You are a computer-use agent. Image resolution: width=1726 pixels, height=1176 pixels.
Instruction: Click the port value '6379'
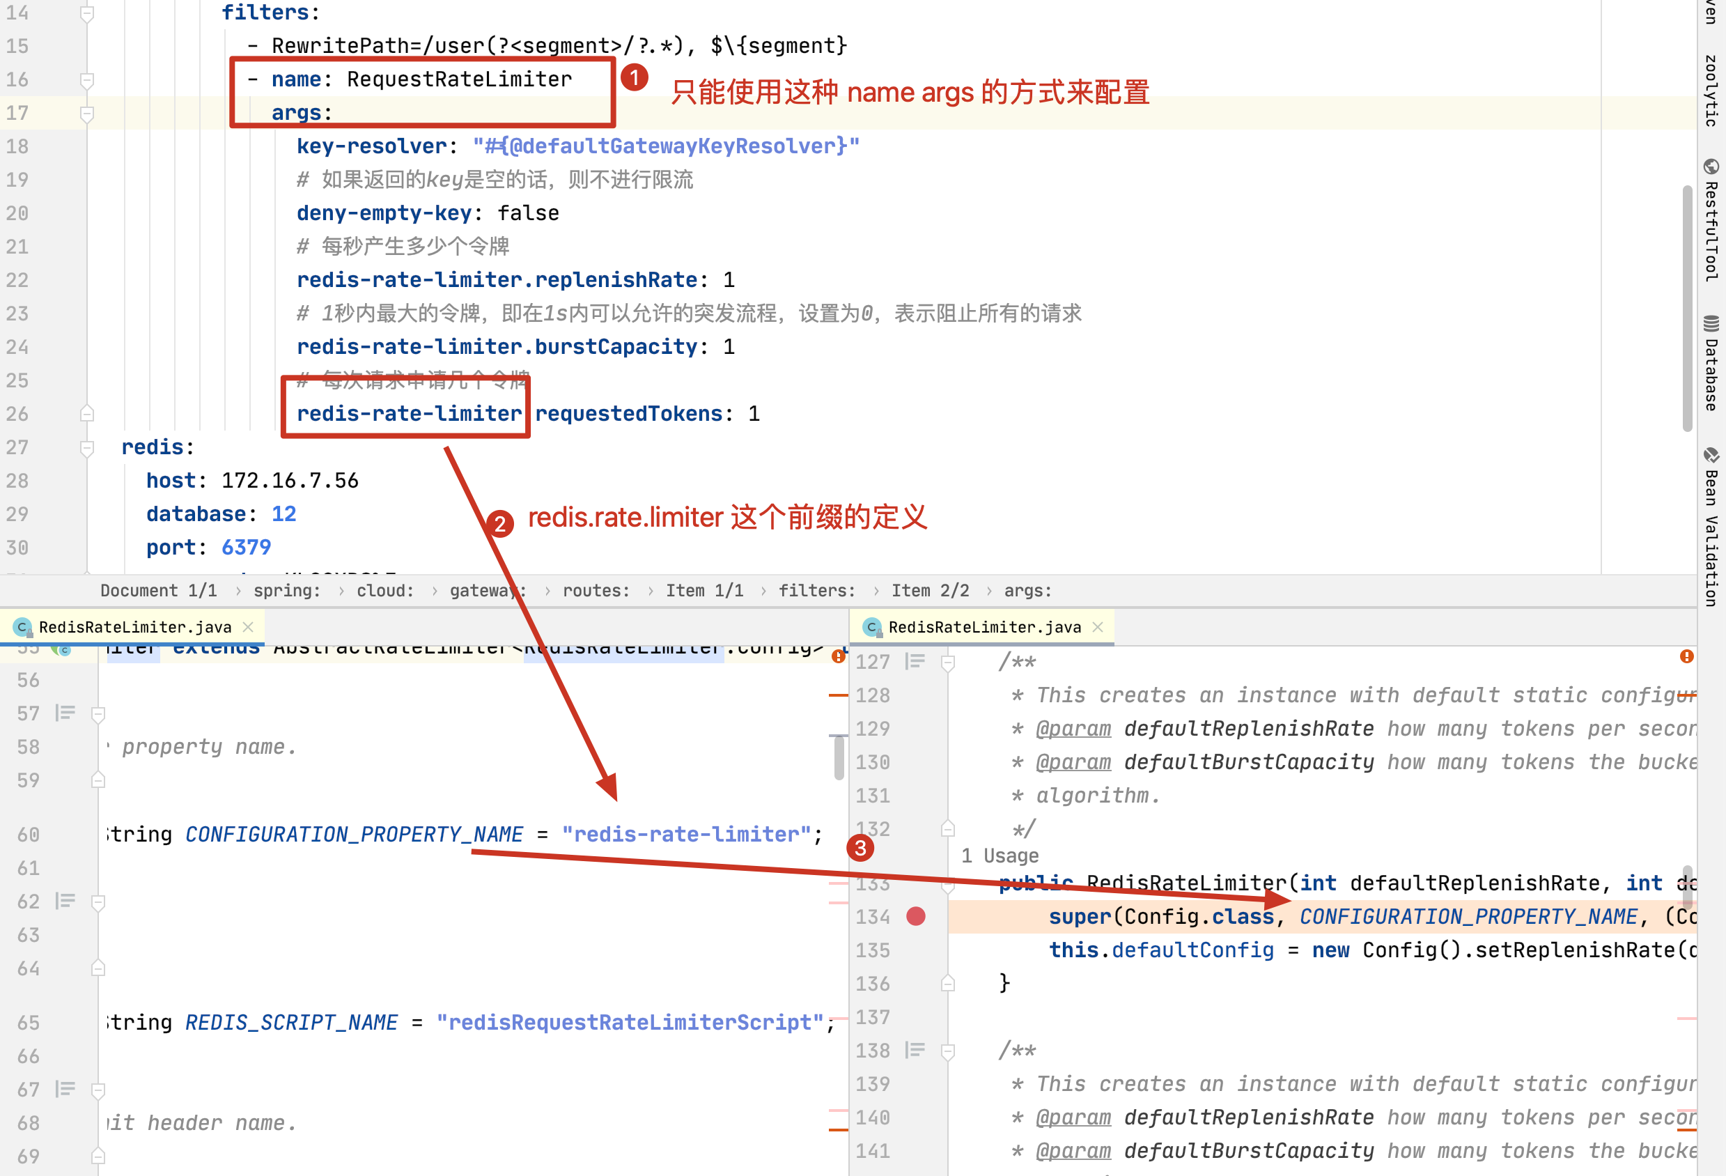pos(246,548)
